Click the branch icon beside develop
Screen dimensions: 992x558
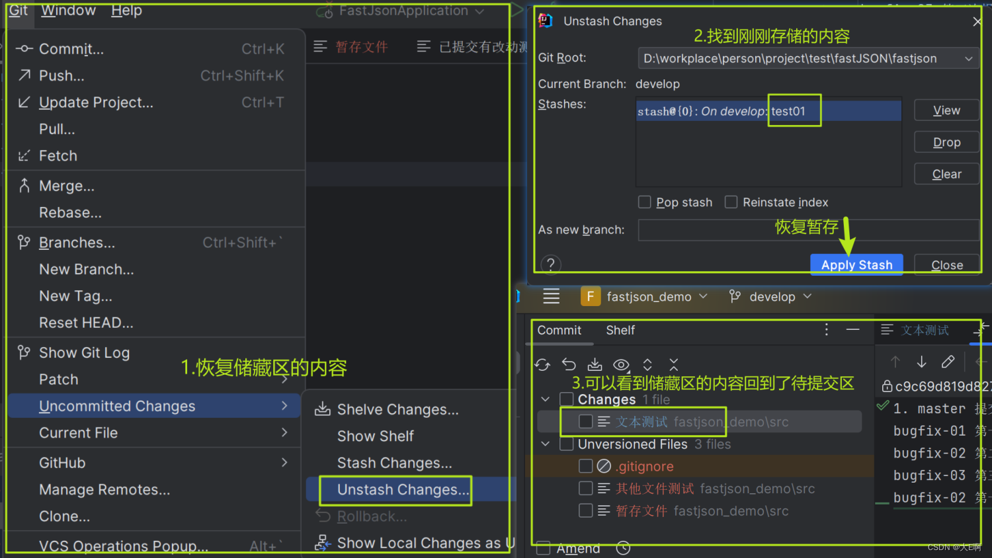pyautogui.click(x=735, y=296)
